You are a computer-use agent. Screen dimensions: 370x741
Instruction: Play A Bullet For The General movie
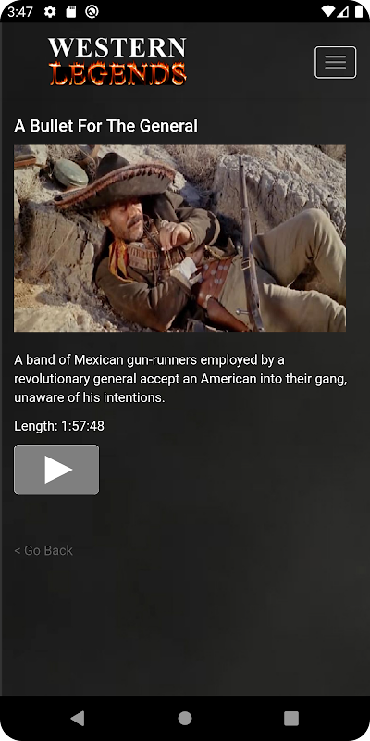point(56,470)
